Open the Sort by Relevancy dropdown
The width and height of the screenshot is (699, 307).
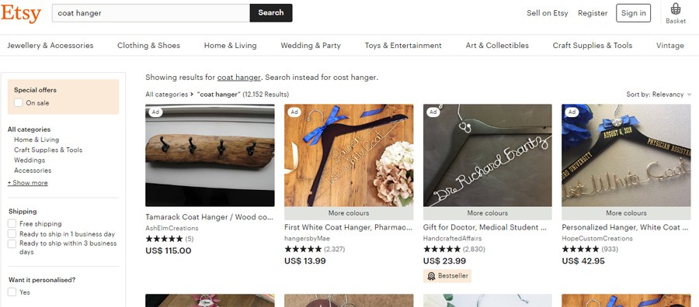pyautogui.click(x=659, y=95)
